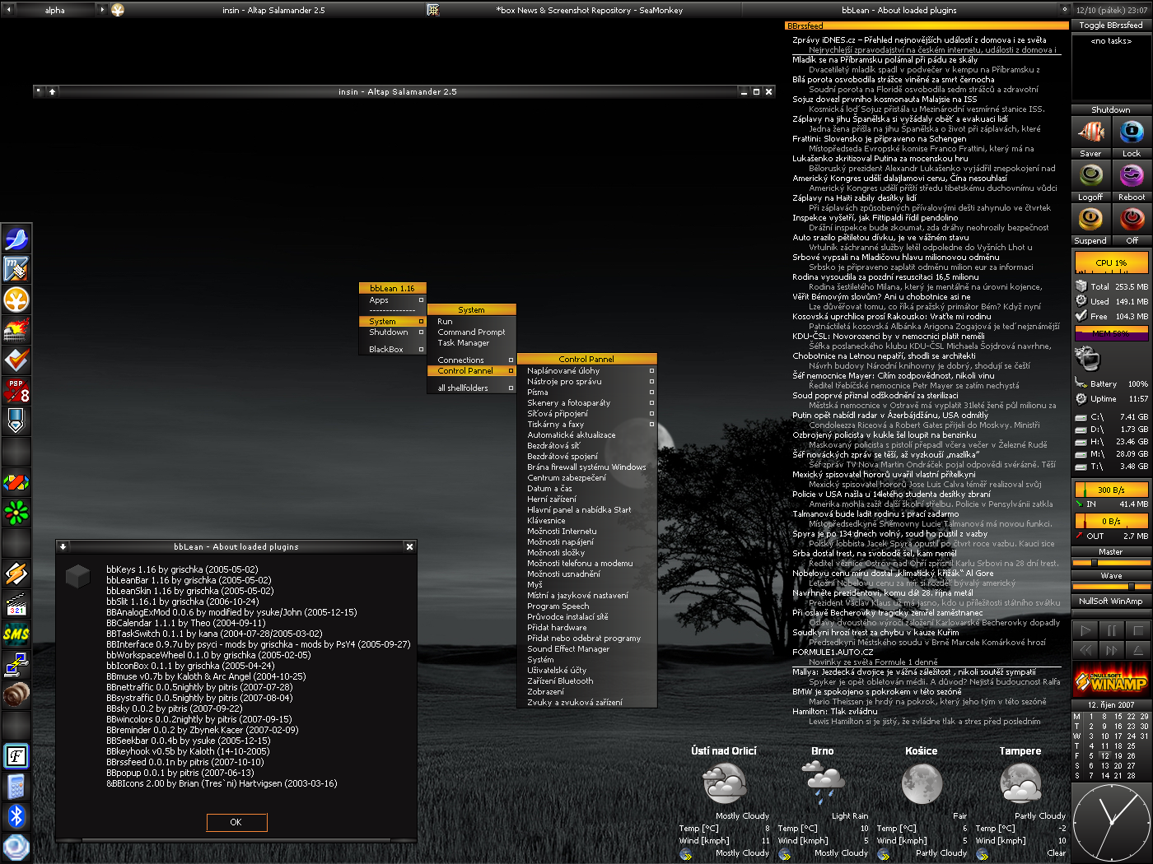Image resolution: width=1153 pixels, height=864 pixels.
Task: Click the Winamp rewind button
Action: (1085, 650)
